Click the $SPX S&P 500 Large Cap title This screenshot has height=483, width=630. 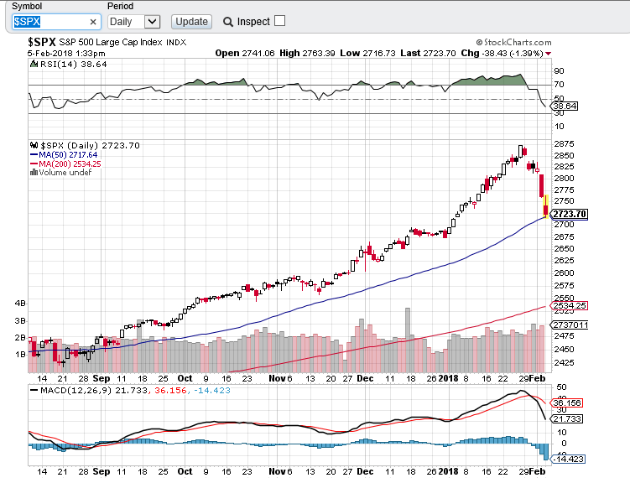(x=107, y=42)
